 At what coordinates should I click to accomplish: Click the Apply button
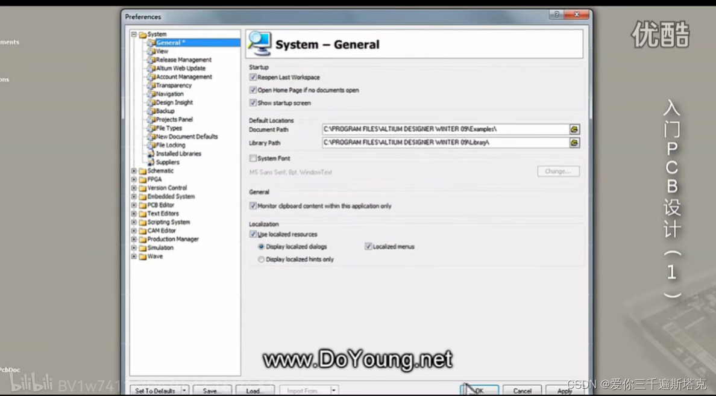[564, 391]
